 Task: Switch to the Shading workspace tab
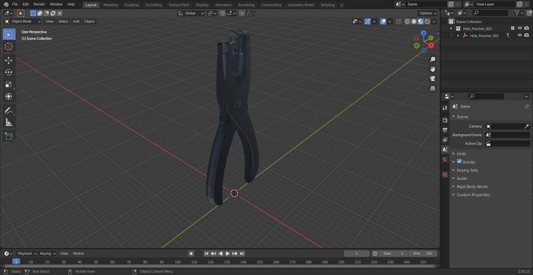point(202,5)
